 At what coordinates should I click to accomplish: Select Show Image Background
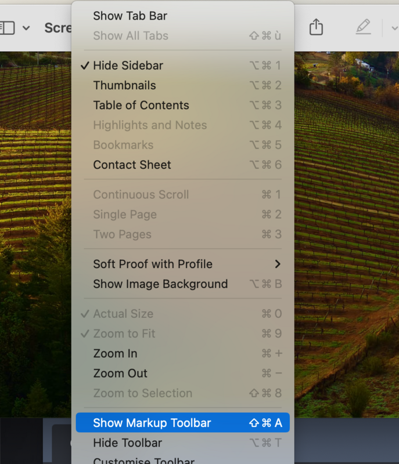click(160, 284)
